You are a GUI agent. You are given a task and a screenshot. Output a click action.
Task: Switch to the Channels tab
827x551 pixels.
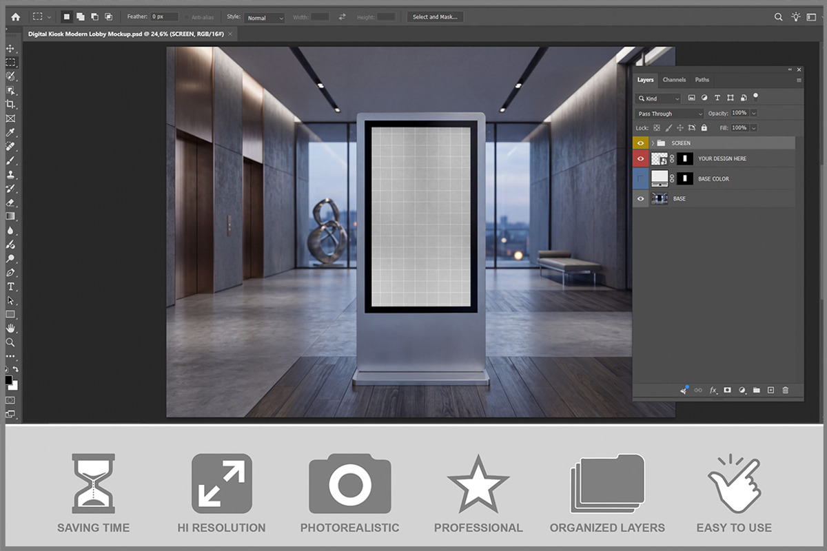point(674,80)
